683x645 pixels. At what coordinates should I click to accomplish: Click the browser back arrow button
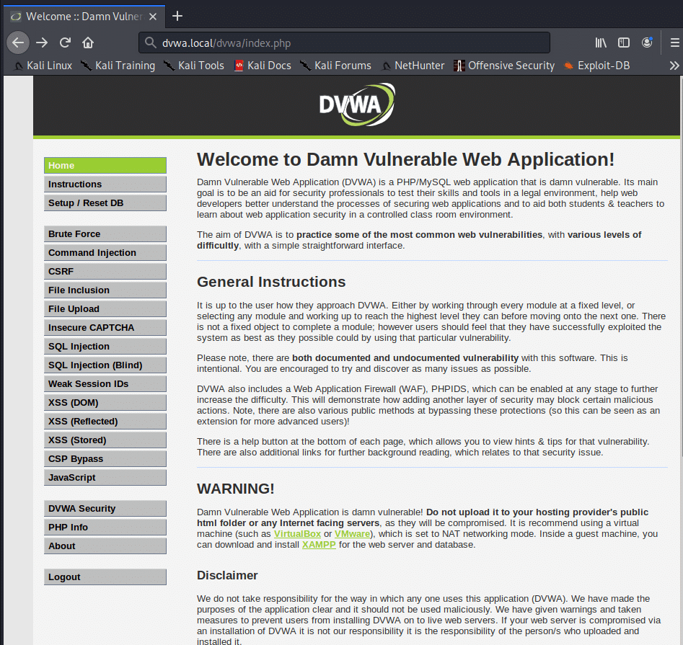18,43
